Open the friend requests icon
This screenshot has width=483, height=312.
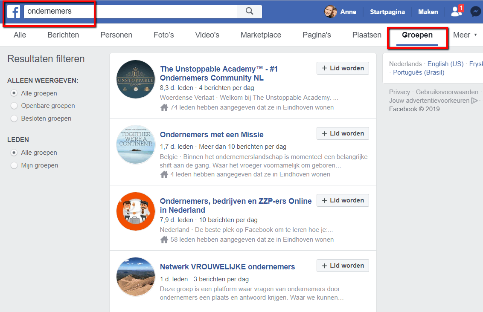click(457, 12)
